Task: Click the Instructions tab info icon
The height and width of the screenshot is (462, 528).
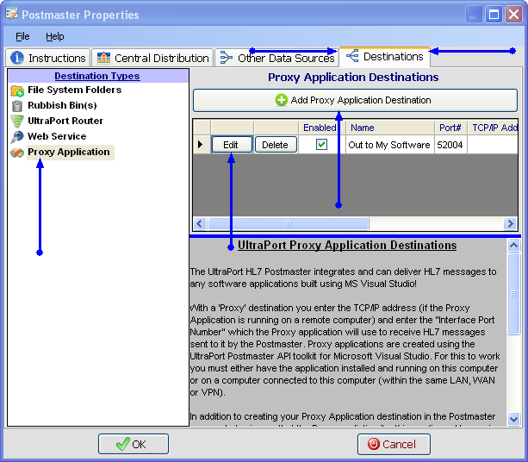Action: coord(17,59)
